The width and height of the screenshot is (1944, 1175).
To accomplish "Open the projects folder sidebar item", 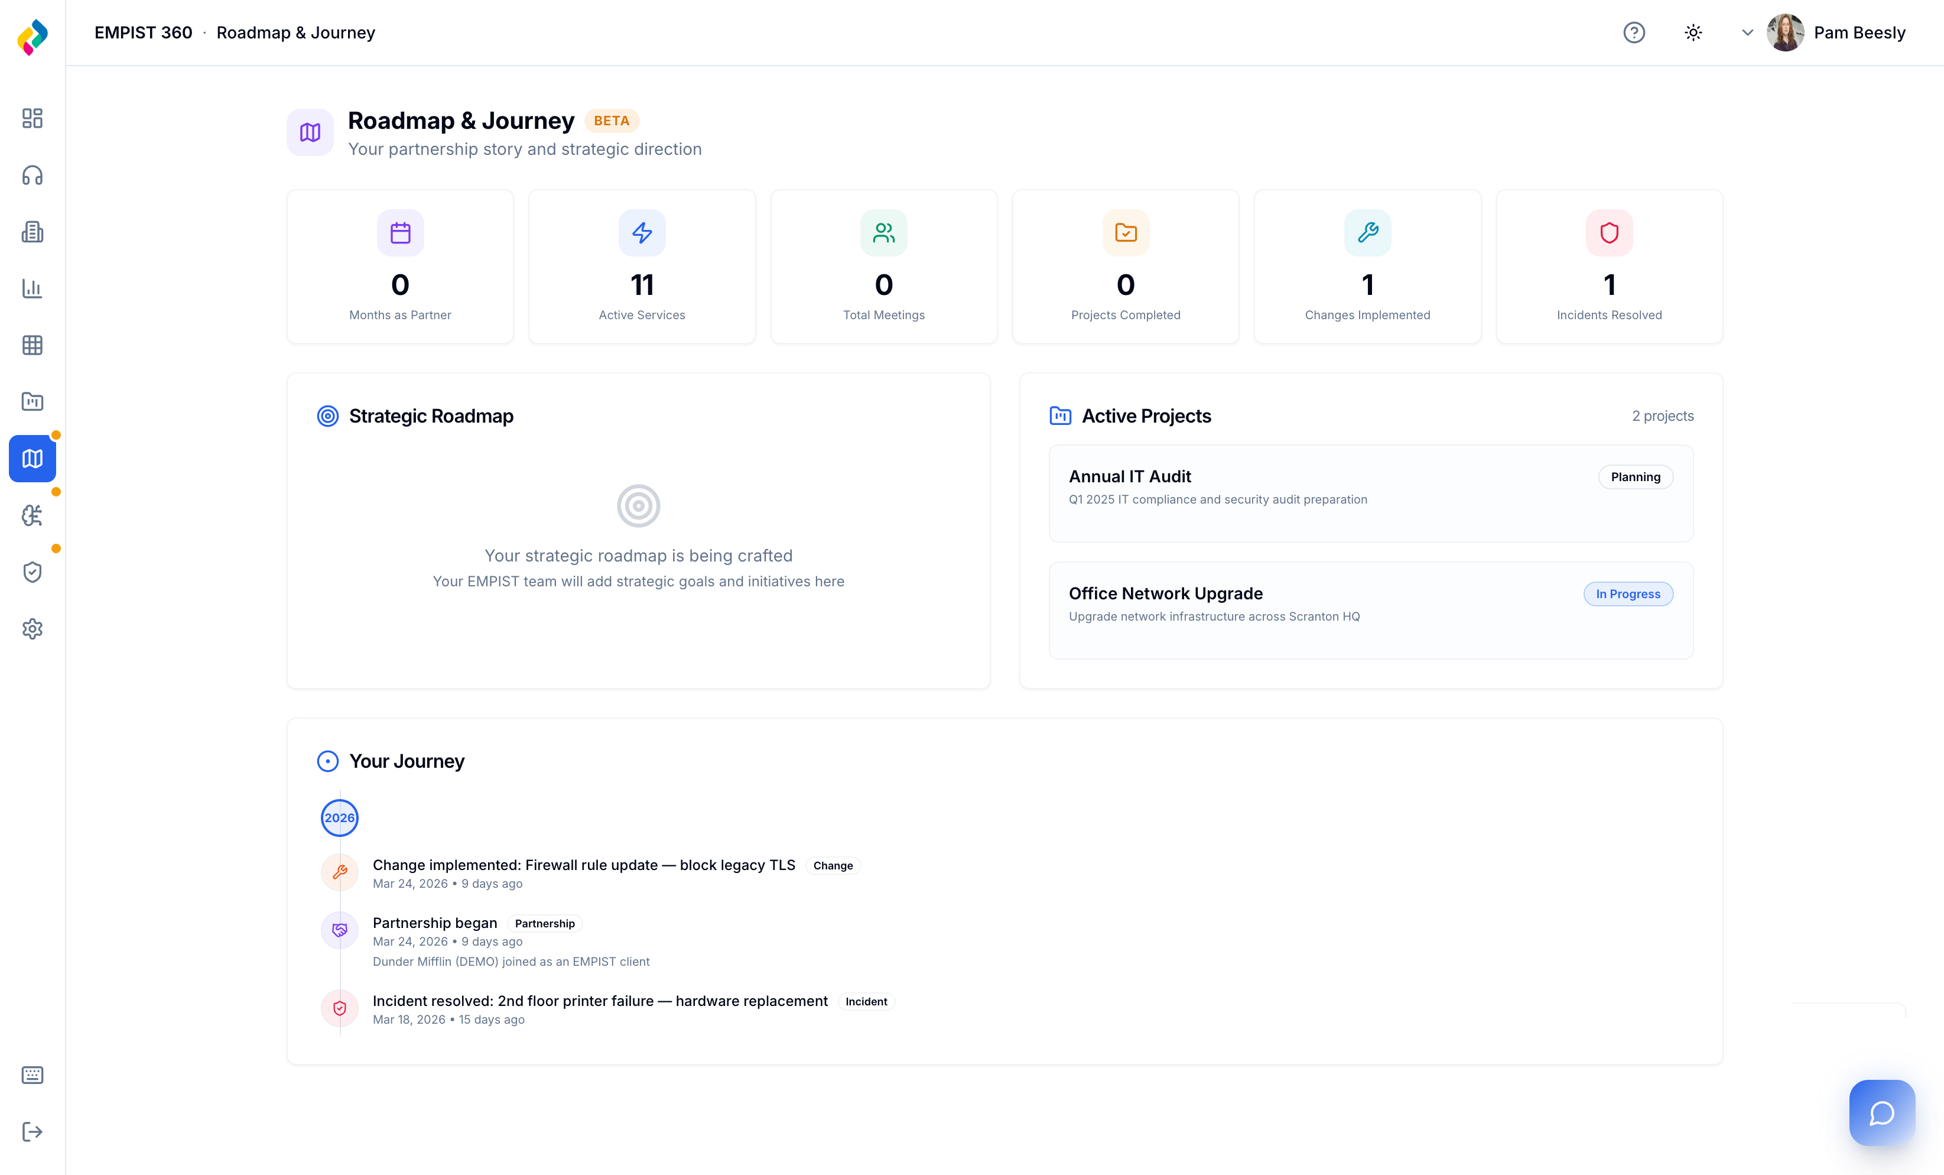I will coord(32,402).
